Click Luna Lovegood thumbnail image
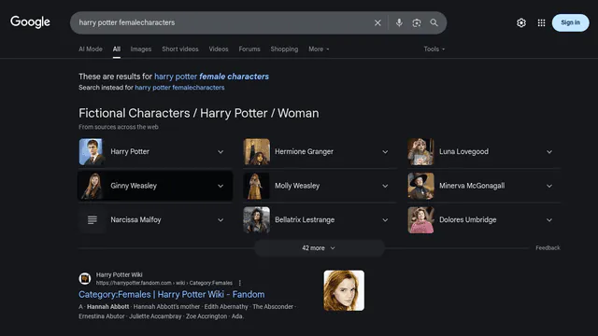Image resolution: width=598 pixels, height=336 pixels. pos(420,151)
